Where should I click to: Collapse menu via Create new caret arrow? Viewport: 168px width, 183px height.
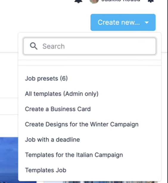(147, 22)
